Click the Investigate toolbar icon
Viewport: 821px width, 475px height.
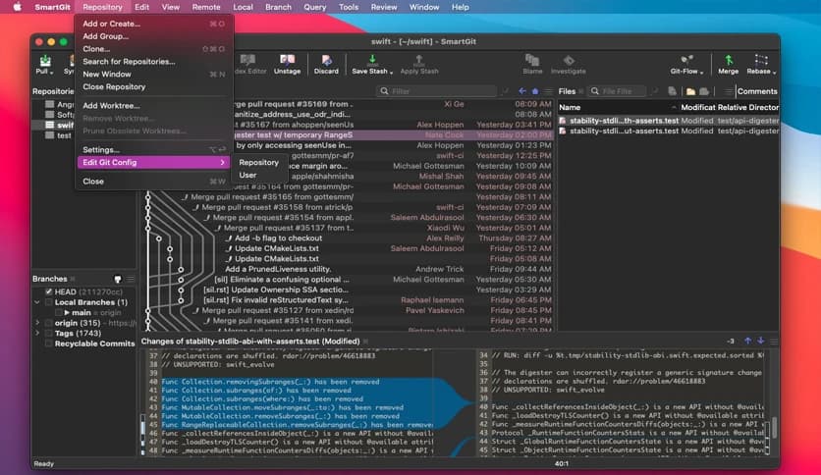click(x=568, y=65)
